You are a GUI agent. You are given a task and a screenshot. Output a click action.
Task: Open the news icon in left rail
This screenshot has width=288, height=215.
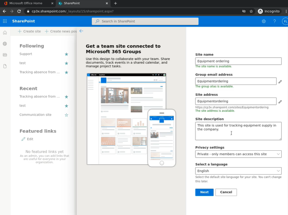[x=5, y=55]
